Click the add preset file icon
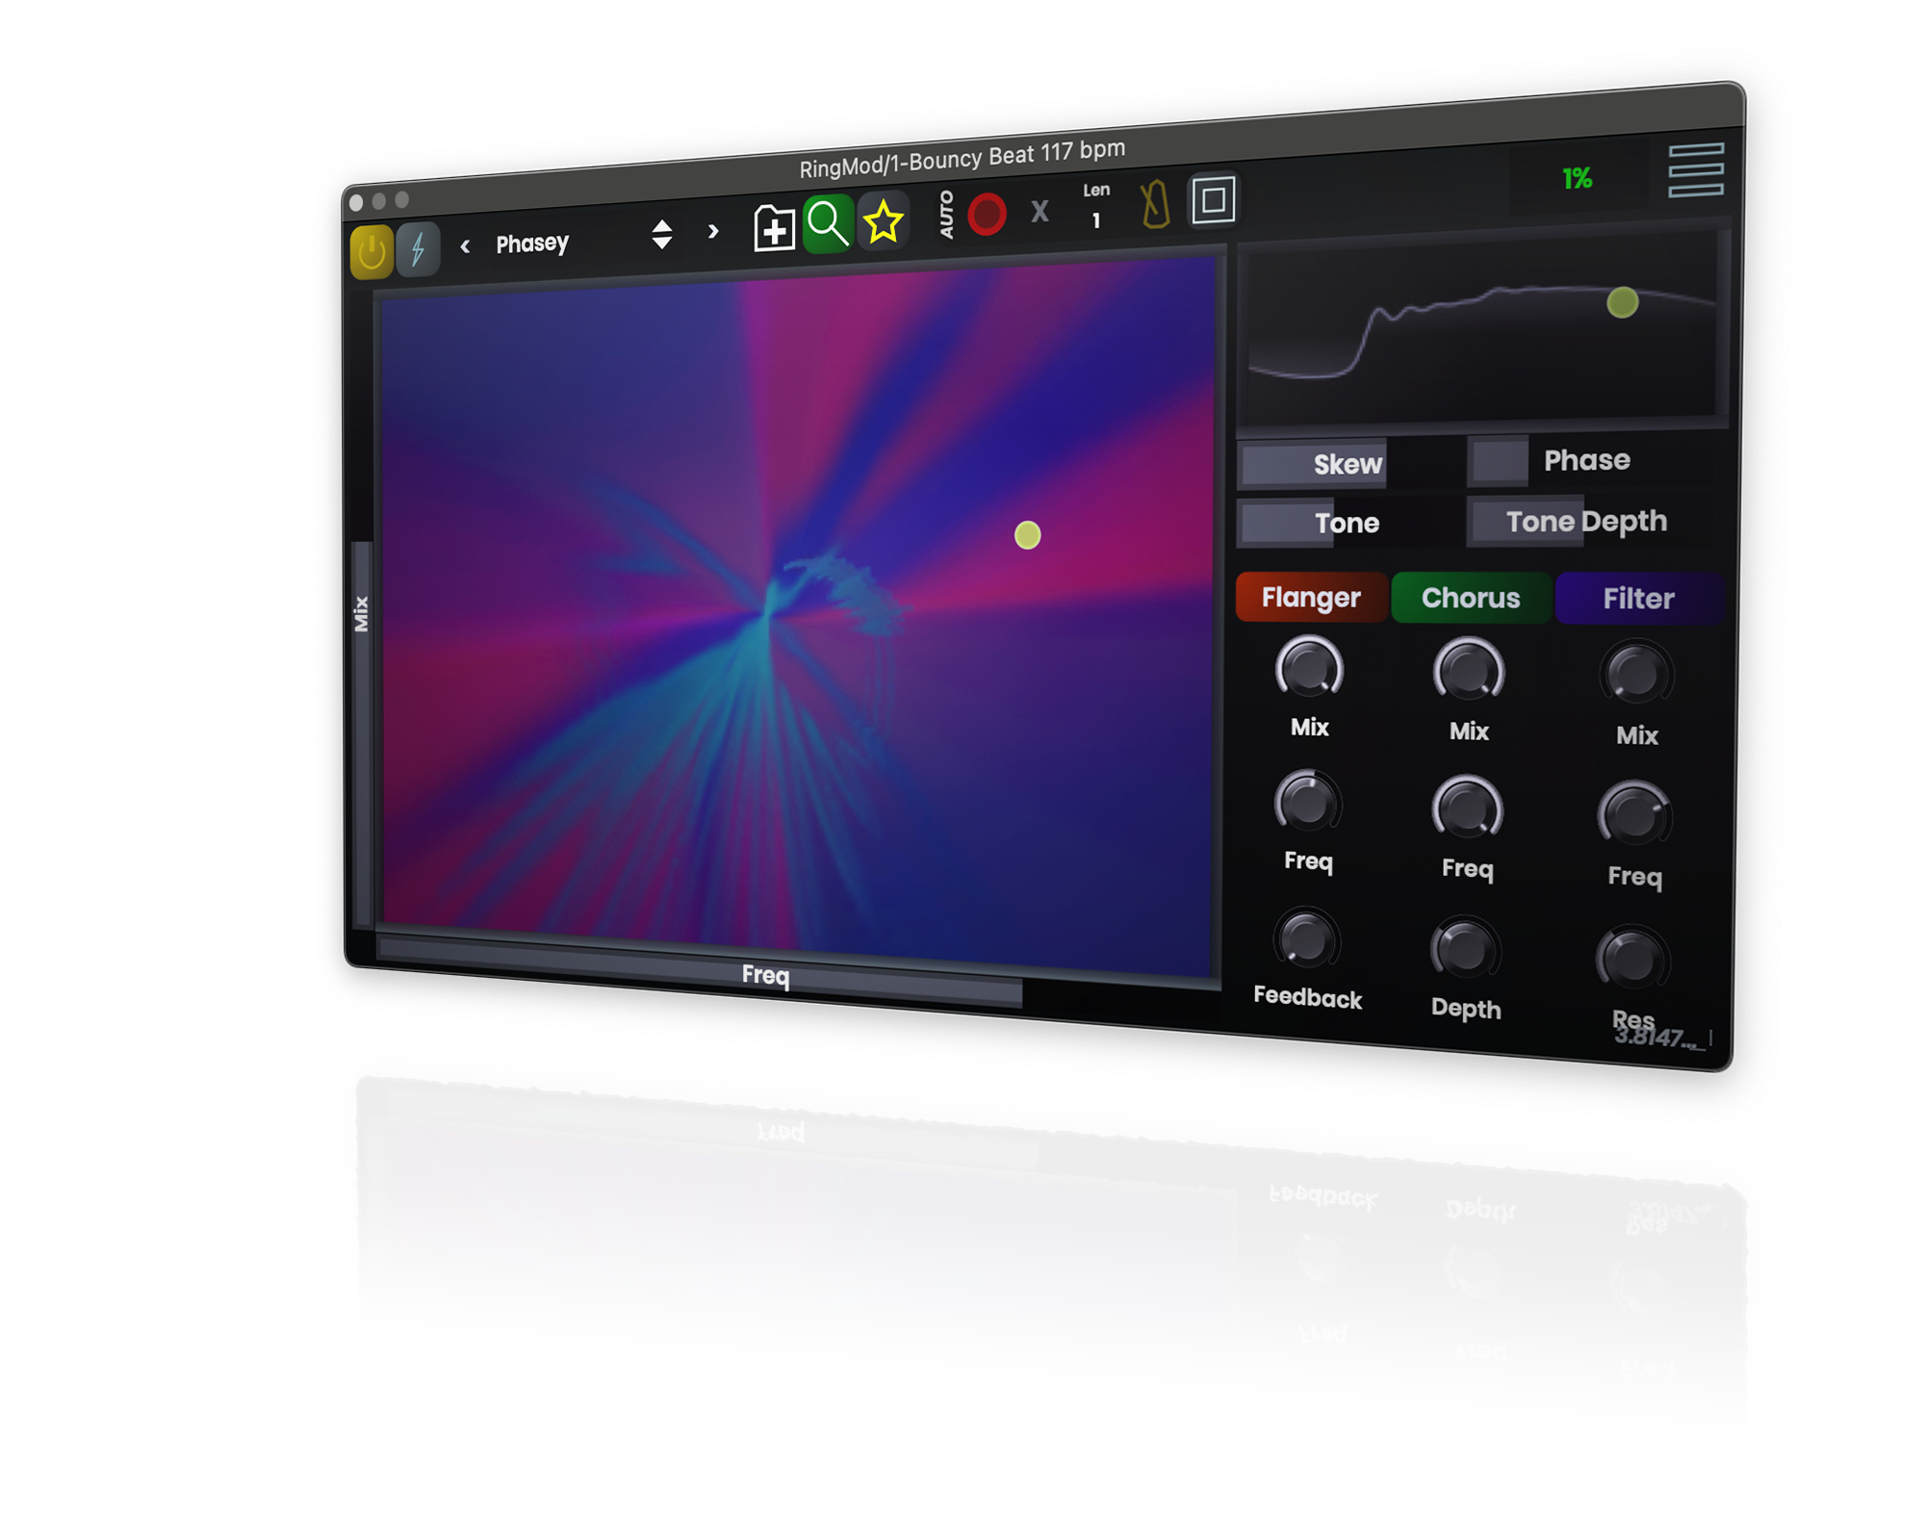The width and height of the screenshot is (1925, 1540). [774, 229]
